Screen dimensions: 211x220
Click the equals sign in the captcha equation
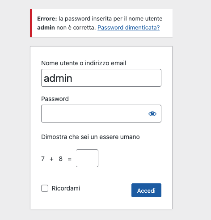coord(69,159)
